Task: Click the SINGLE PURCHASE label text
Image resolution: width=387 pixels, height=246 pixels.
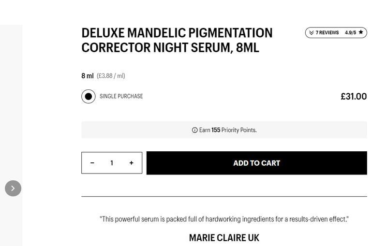Action: click(x=121, y=96)
